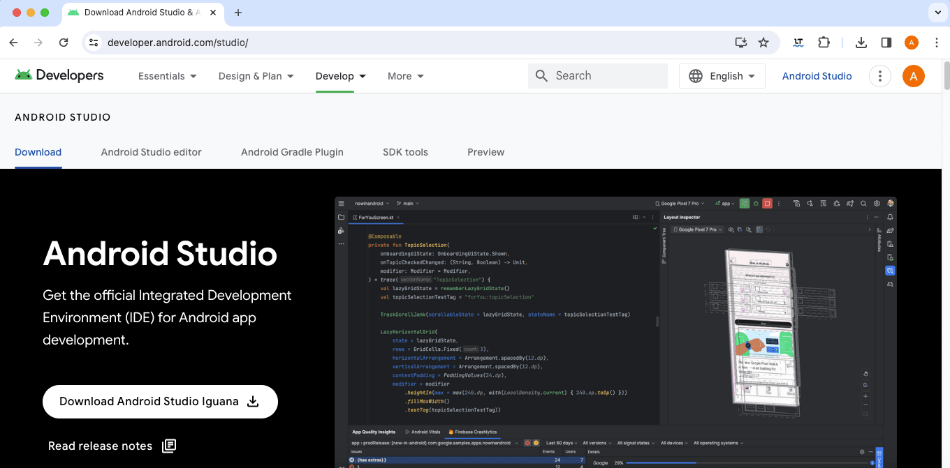Open the Preview tab
Image resolution: width=950 pixels, height=468 pixels.
tap(485, 152)
